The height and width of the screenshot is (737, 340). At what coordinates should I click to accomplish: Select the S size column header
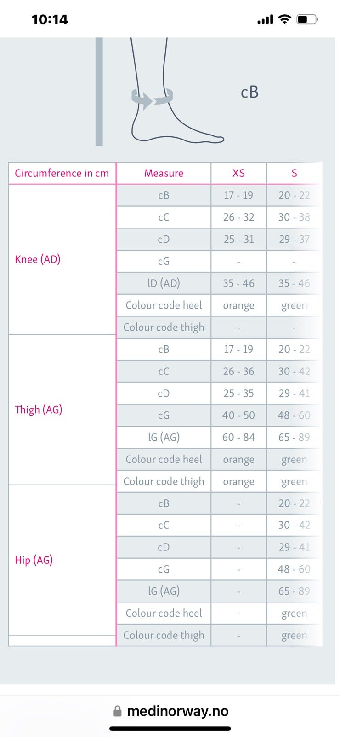pyautogui.click(x=294, y=173)
